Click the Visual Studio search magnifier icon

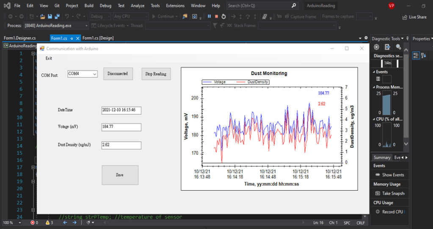[294, 6]
